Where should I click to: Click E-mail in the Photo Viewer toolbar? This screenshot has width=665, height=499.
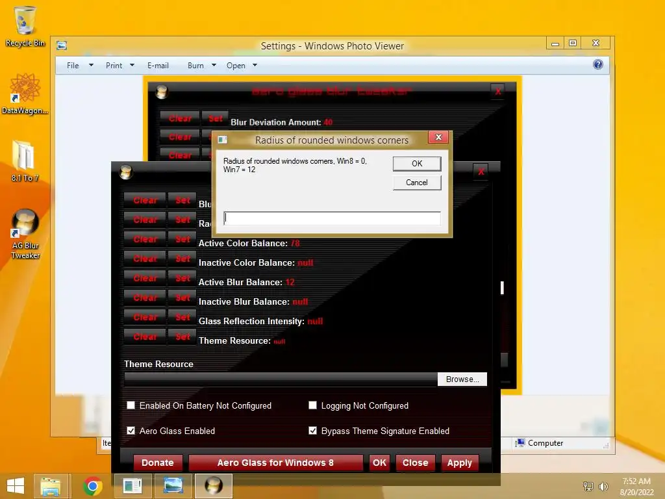click(x=158, y=66)
